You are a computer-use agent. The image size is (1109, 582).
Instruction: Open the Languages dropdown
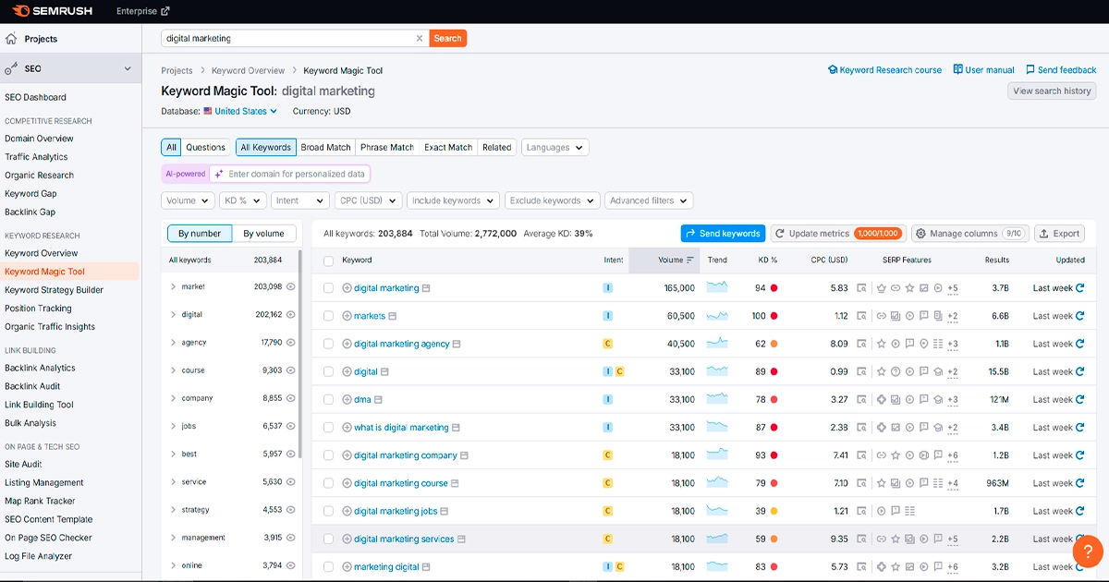pyautogui.click(x=554, y=148)
